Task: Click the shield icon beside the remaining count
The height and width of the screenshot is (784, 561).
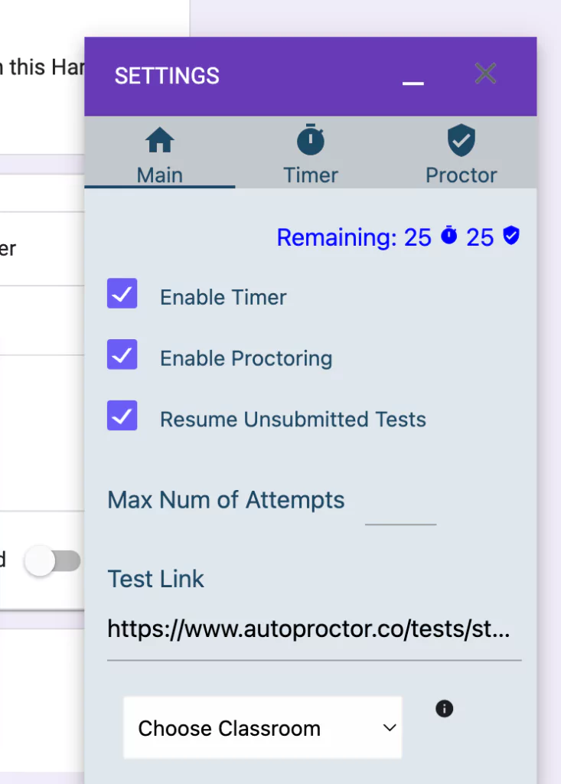Action: tap(512, 236)
